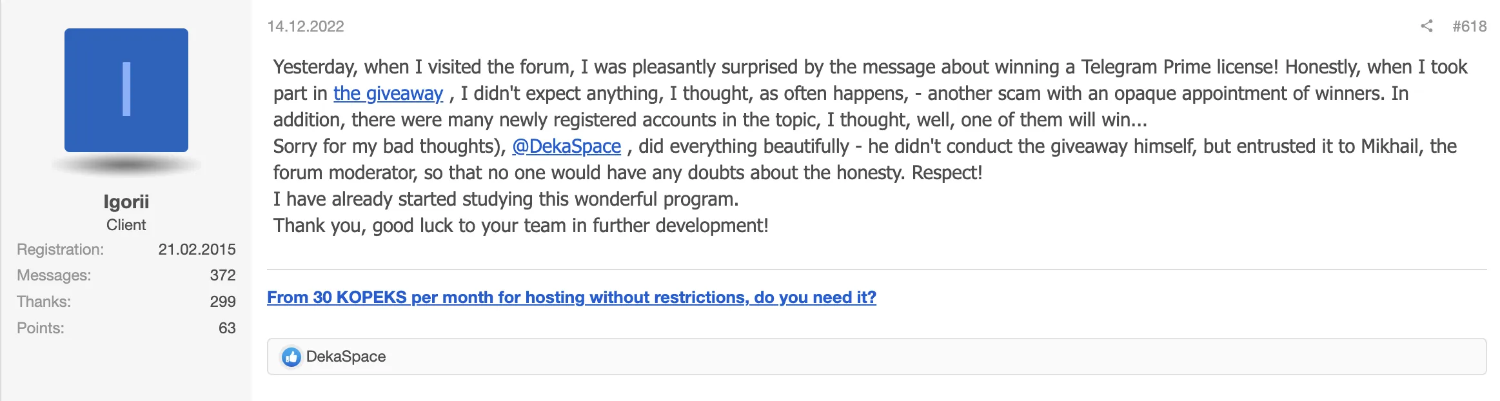
Task: Open the 30 KOPEKS hosting signature link
Action: 571,297
